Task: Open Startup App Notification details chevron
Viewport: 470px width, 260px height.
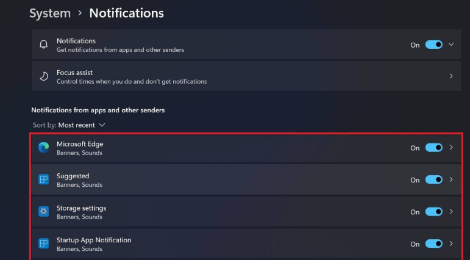Action: (451, 244)
